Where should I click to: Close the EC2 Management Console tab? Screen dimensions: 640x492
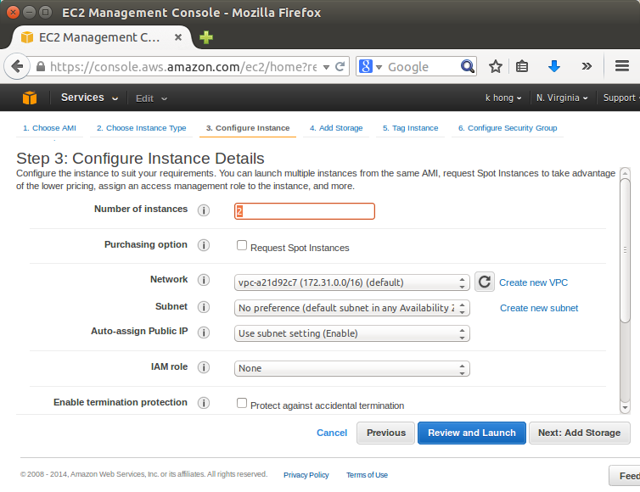pos(178,37)
